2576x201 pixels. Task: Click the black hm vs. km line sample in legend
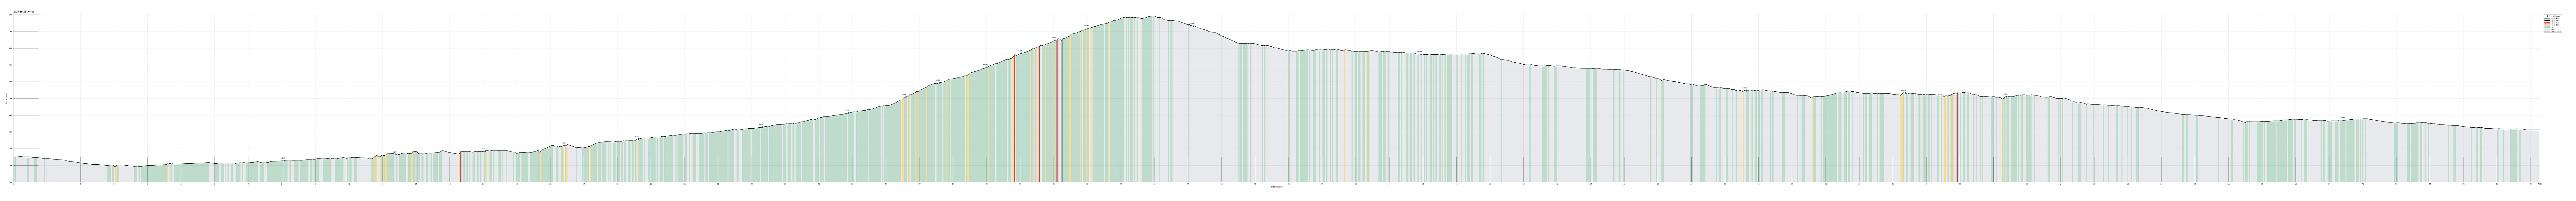tap(2548, 18)
